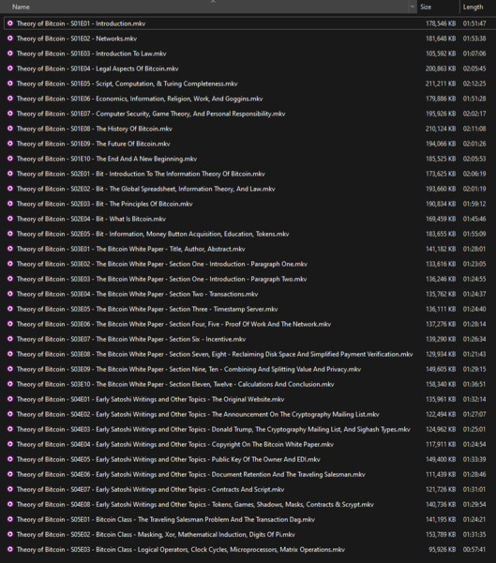Screen dimensions: 496x563
Task: Select file S03E10 Calculations And Conclusion
Action: [x=175, y=384]
